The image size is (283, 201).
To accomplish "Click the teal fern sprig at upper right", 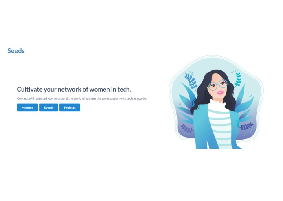I will pos(238,79).
